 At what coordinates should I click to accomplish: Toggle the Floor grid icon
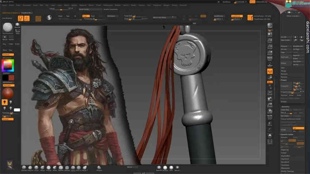tap(270, 65)
